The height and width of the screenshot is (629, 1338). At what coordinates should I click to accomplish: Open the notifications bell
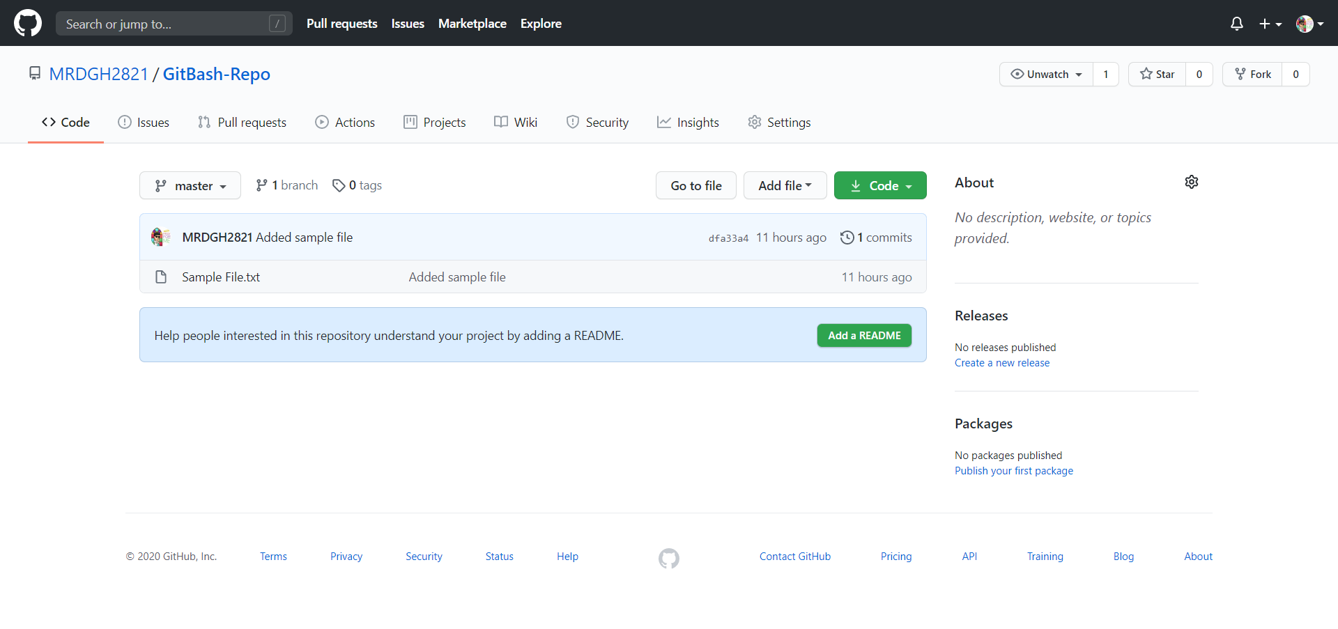1237,24
